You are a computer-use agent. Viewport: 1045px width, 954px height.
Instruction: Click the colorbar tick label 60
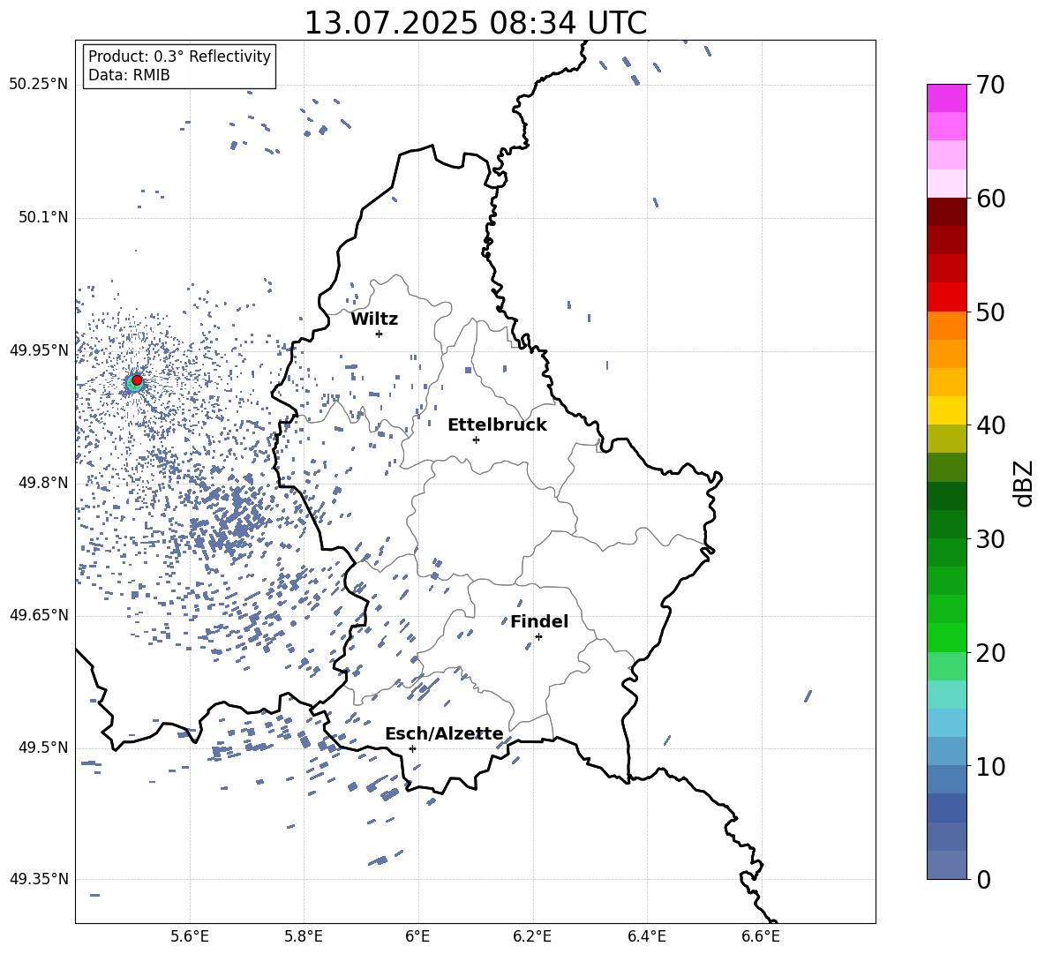(x=990, y=199)
